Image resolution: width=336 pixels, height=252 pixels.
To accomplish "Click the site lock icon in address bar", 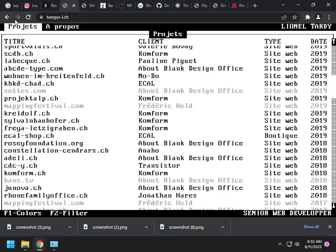I will tap(41, 17).
